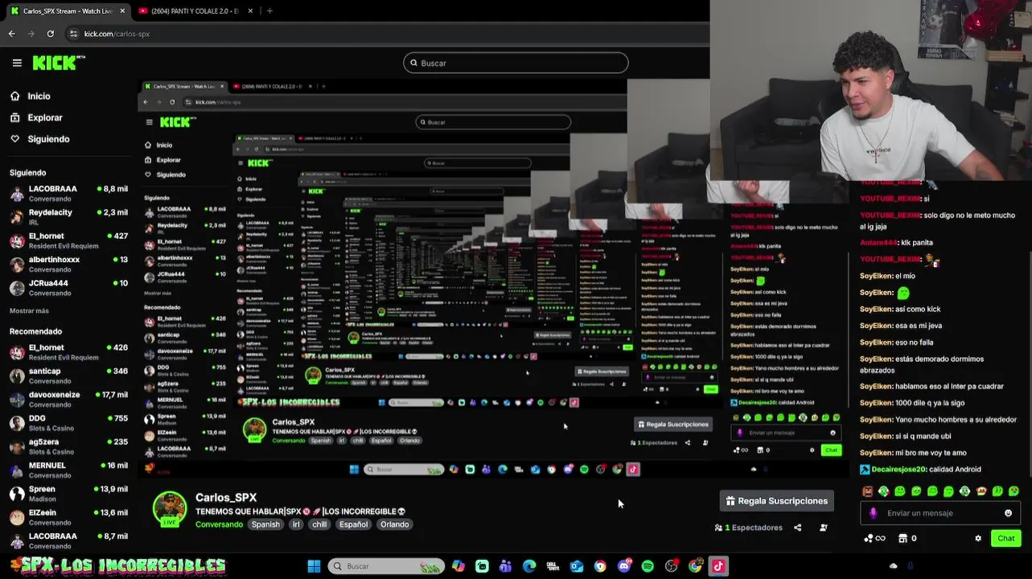Open davooxeneize recommended channel
The image size is (1032, 579).
coord(68,399)
